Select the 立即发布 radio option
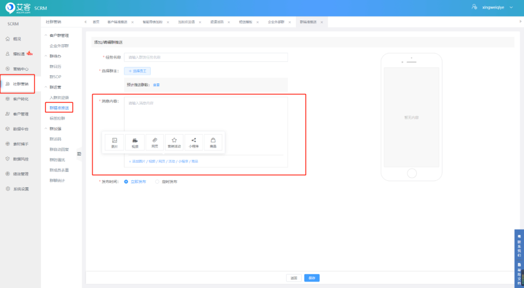Viewport: 524px width, 288px height. pos(126,182)
